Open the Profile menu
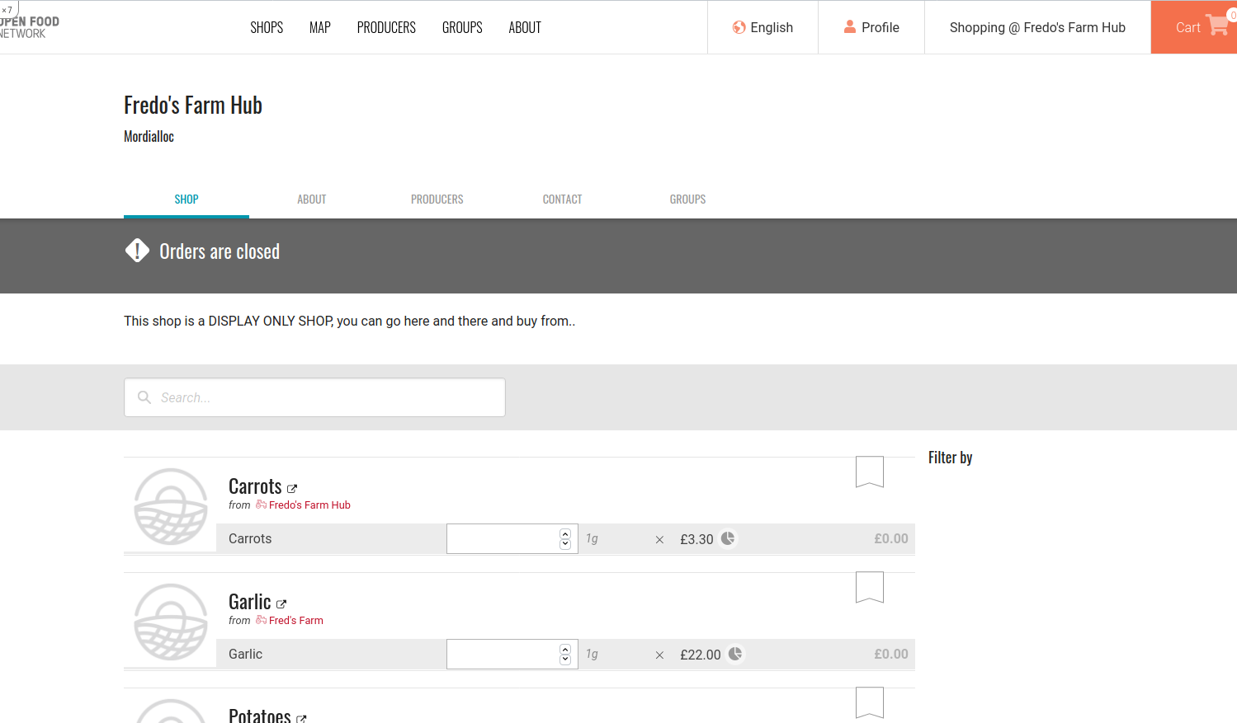Screen dimensions: 1237x723 click(871, 27)
